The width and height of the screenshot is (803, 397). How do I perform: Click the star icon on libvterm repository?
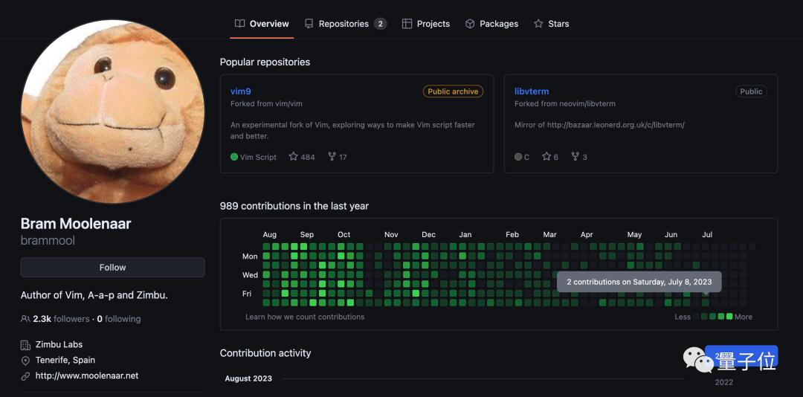coord(546,157)
